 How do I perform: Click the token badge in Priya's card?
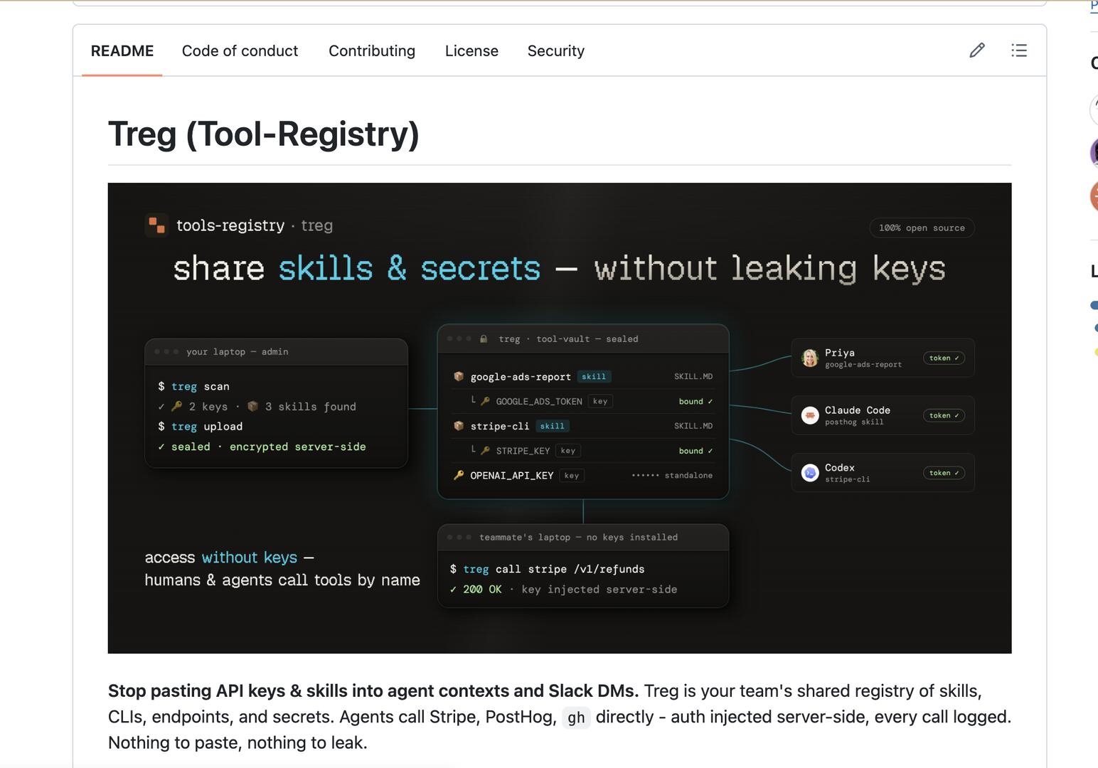944,358
